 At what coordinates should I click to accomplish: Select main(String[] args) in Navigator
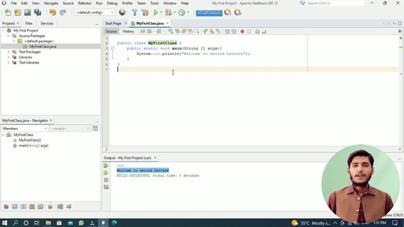click(x=33, y=146)
